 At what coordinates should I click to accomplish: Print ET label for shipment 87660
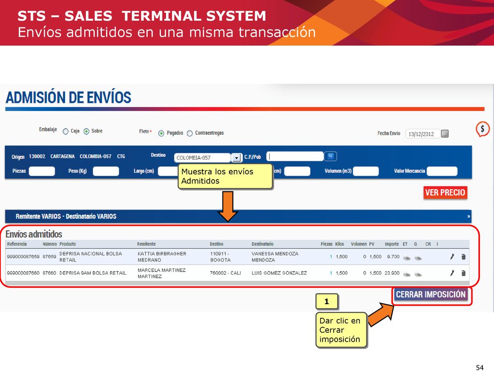pyautogui.click(x=407, y=274)
